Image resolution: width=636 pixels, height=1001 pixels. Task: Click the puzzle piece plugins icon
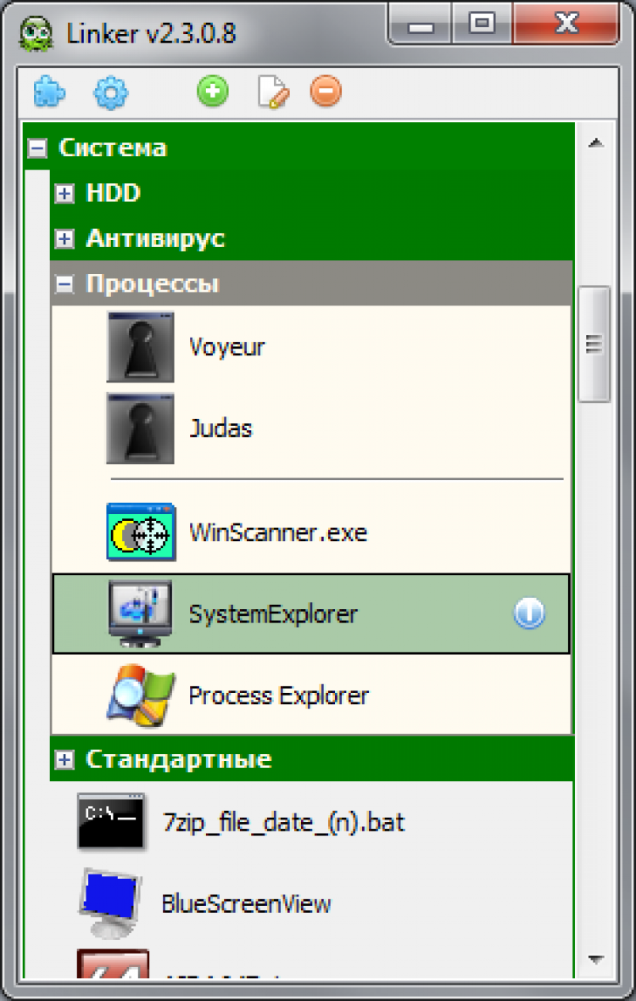[x=49, y=92]
